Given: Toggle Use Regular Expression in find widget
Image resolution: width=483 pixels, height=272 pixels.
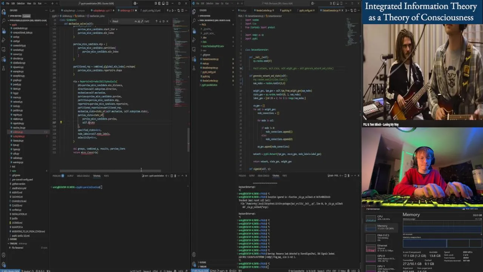Looking at the screenshot, I should 142,21.
